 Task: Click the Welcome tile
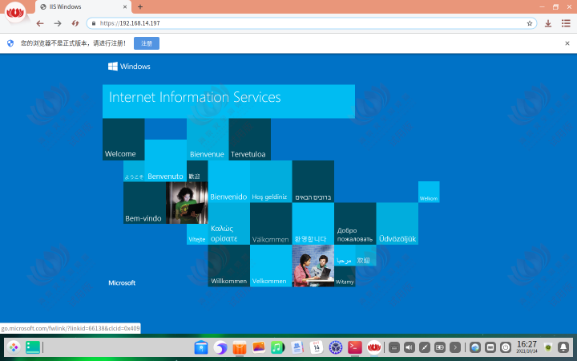(123, 140)
